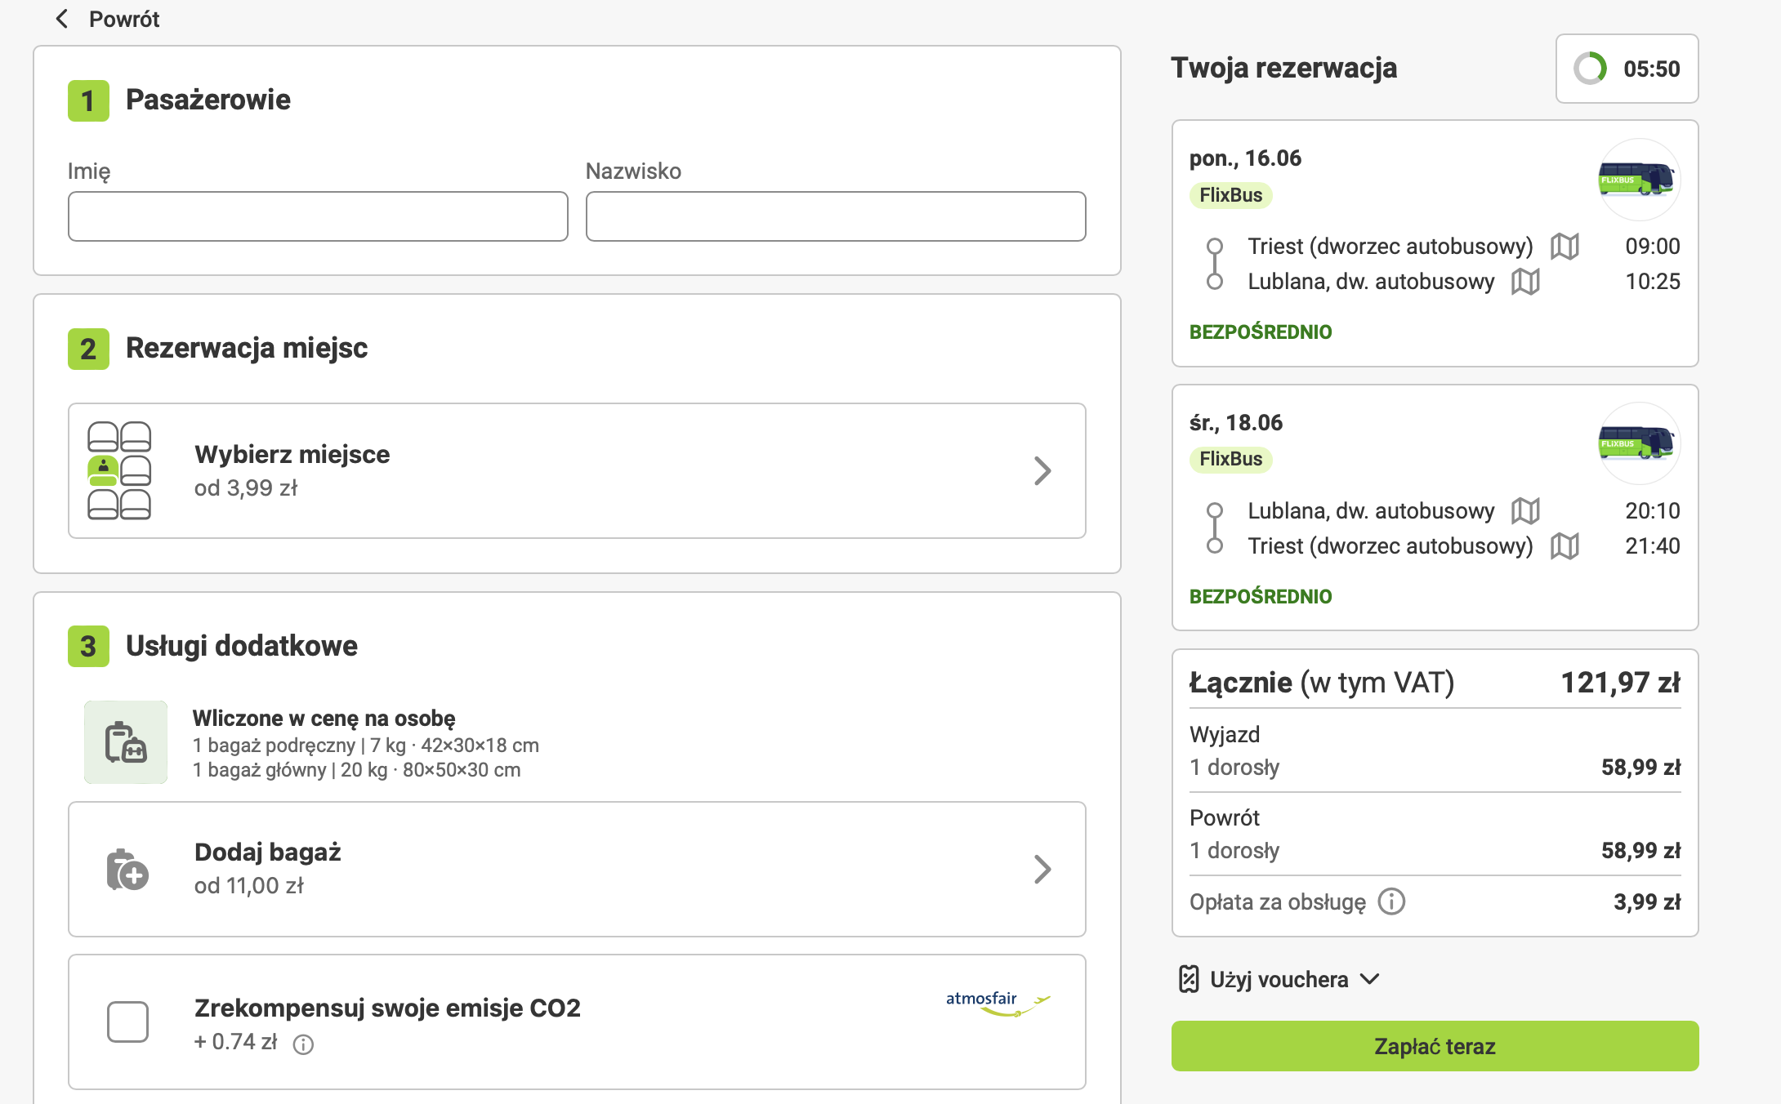Focus the Nazwisko input field
Viewport: 1781px width, 1104px height.
pos(836,216)
